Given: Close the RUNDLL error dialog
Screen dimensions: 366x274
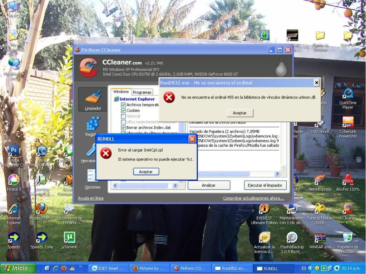Looking at the screenshot, I should (192, 139).
